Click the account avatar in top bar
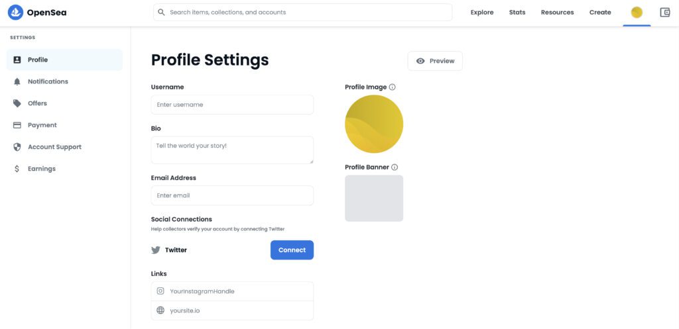Viewport: 679px width, 329px height. coord(637,13)
